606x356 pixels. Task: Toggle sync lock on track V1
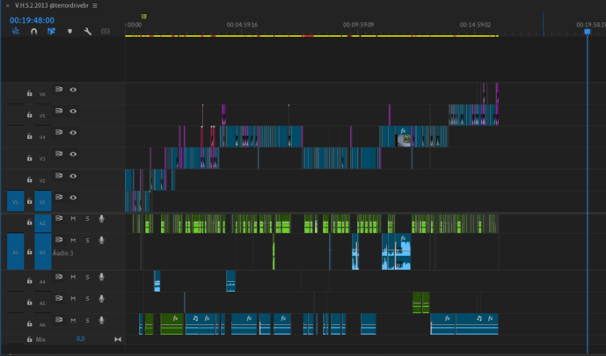coord(59,197)
